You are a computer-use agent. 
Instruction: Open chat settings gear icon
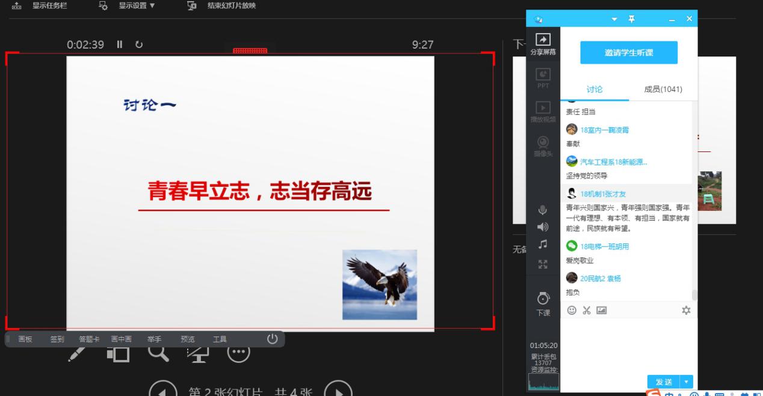pyautogui.click(x=686, y=310)
